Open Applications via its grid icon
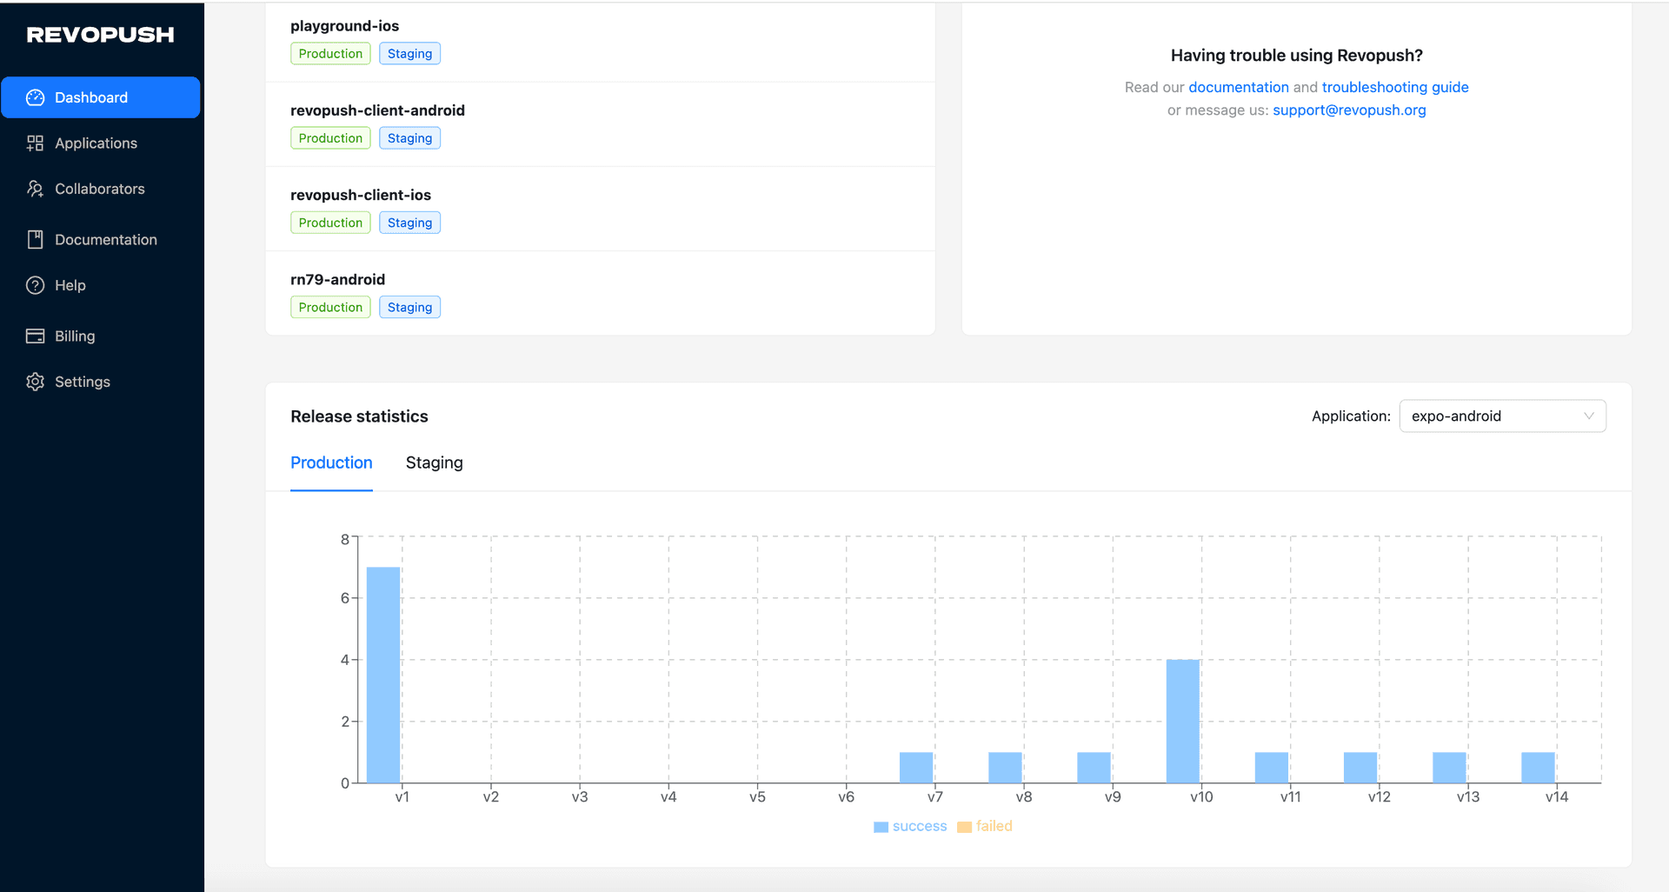1669x892 pixels. click(x=35, y=143)
